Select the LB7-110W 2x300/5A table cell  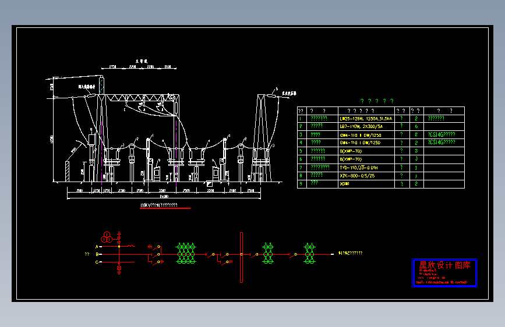click(x=366, y=126)
